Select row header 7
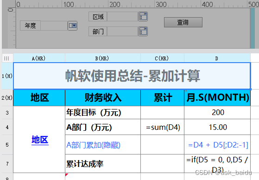 click(x=7, y=164)
